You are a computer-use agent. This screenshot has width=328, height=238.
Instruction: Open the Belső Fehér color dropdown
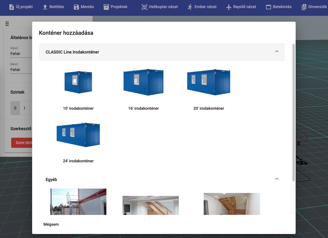tap(21, 68)
